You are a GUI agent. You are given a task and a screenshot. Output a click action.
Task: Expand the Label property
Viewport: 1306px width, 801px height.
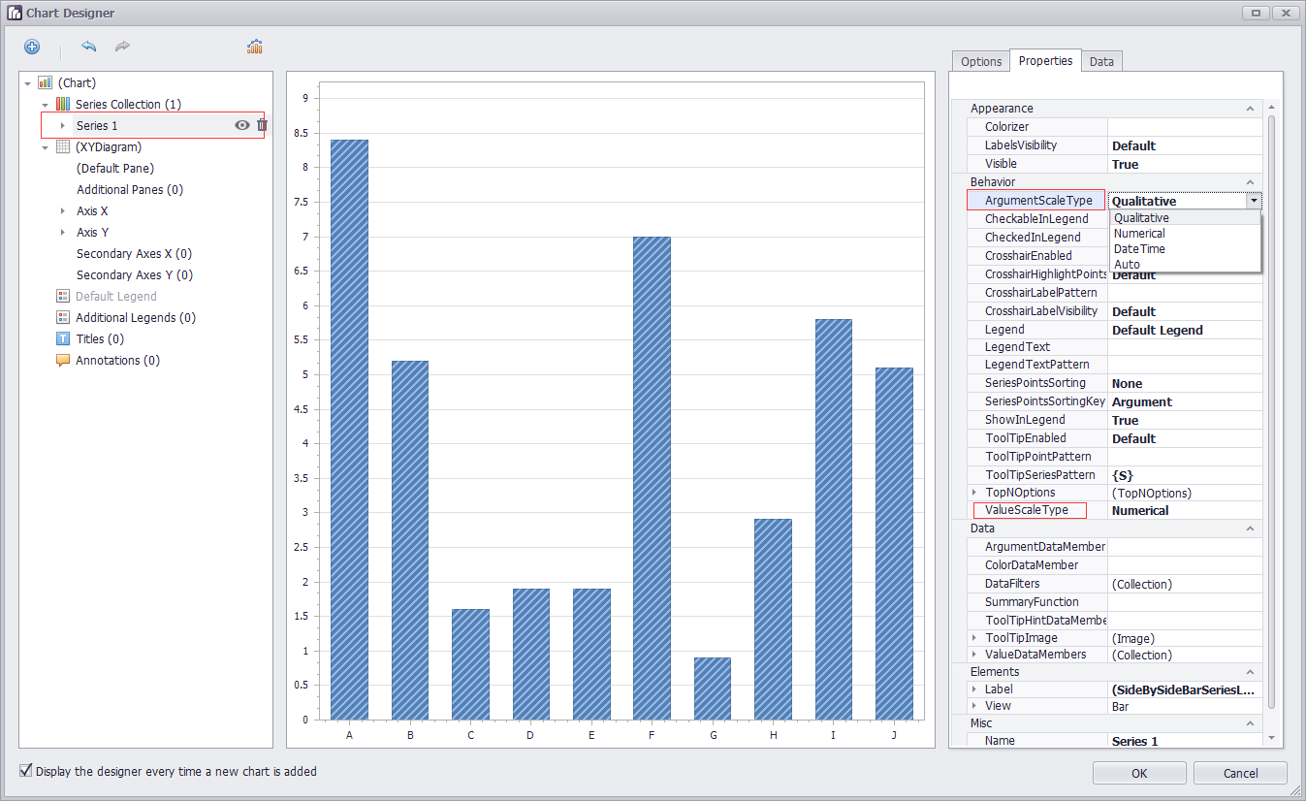(x=974, y=689)
